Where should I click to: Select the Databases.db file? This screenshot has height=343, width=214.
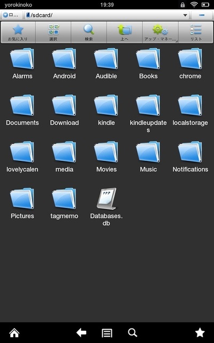(106, 207)
